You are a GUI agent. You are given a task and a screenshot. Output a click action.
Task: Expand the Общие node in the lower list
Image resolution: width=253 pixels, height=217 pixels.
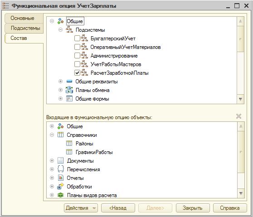(52, 126)
